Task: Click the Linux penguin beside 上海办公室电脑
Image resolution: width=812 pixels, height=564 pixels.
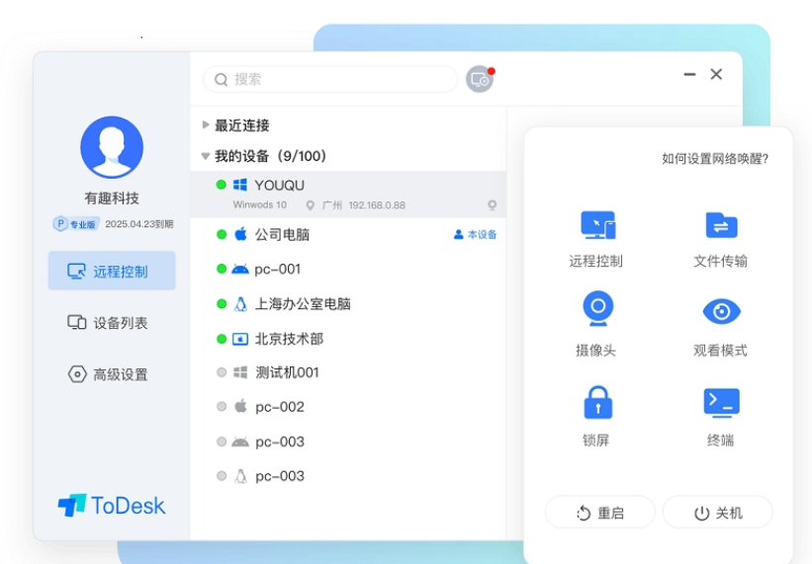Action: pos(240,304)
